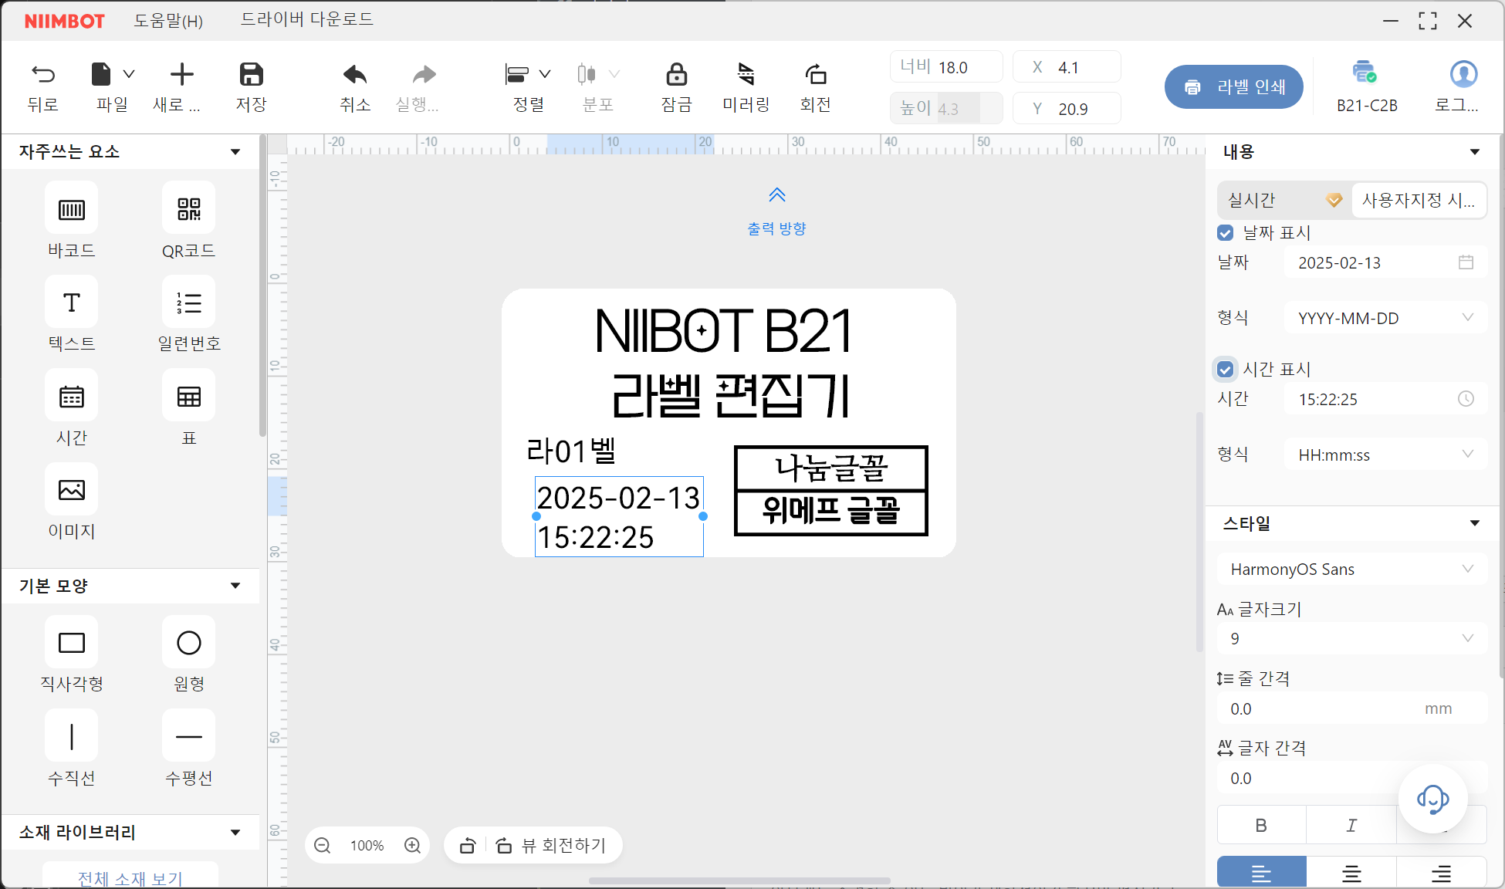Click the 분포 distribute tool
Image resolution: width=1505 pixels, height=889 pixels.
click(x=587, y=74)
